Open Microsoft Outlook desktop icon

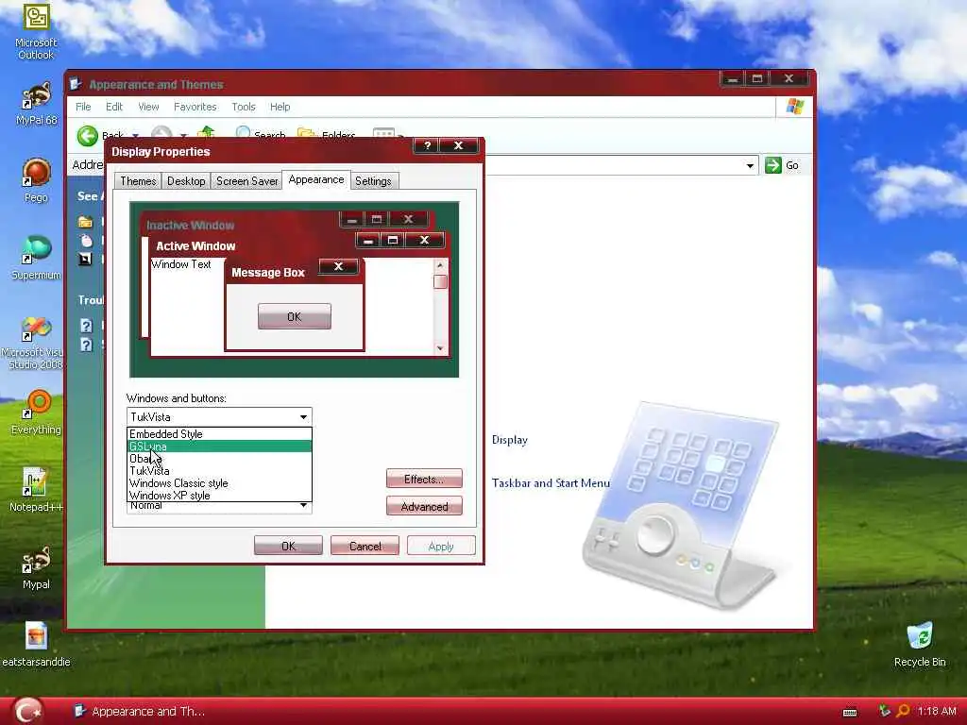(x=36, y=31)
